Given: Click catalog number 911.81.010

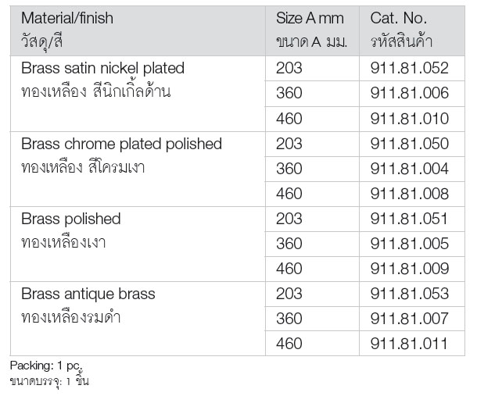Looking at the screenshot, I should [409, 119].
